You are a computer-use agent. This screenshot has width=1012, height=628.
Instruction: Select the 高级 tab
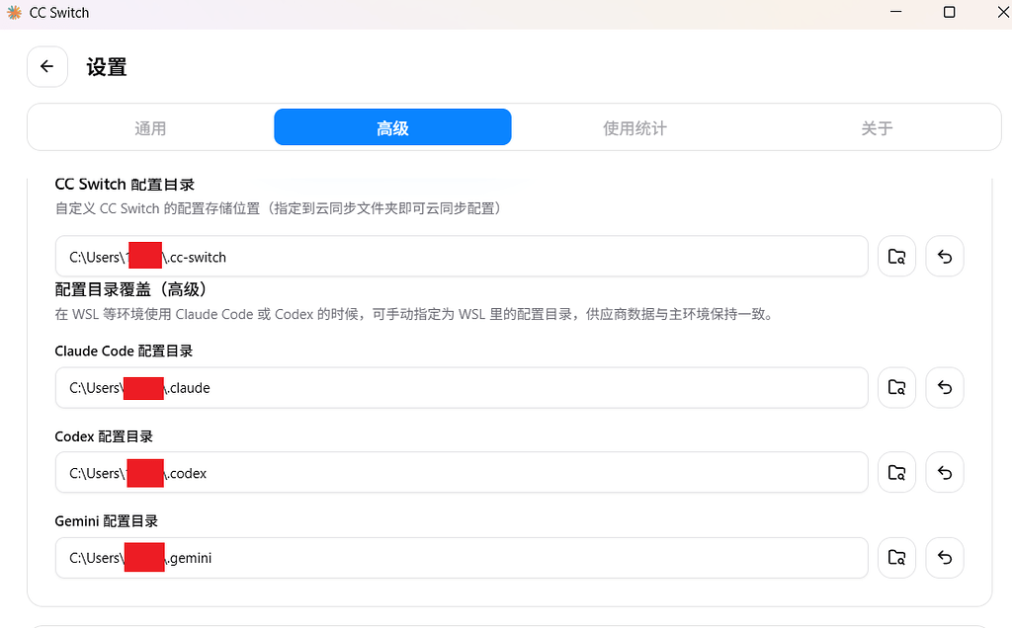click(x=392, y=127)
